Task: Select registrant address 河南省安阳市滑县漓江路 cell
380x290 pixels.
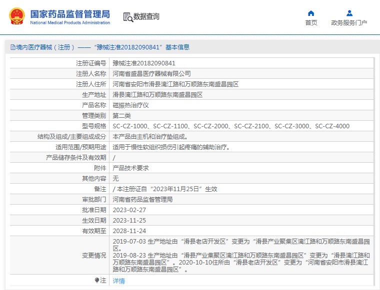Action: tap(175, 84)
